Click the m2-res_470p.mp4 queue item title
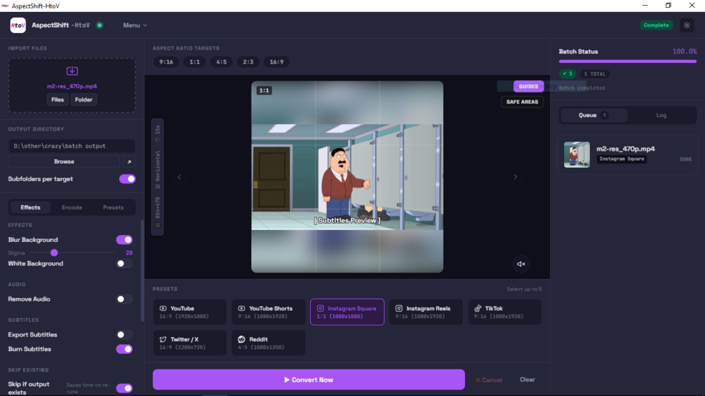Screen dimensions: 705x396 coord(626,149)
